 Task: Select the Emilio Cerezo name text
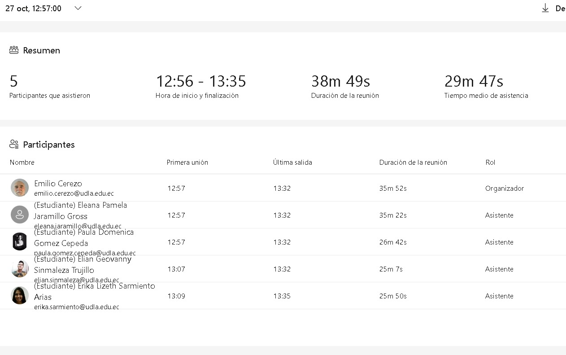tap(58, 184)
